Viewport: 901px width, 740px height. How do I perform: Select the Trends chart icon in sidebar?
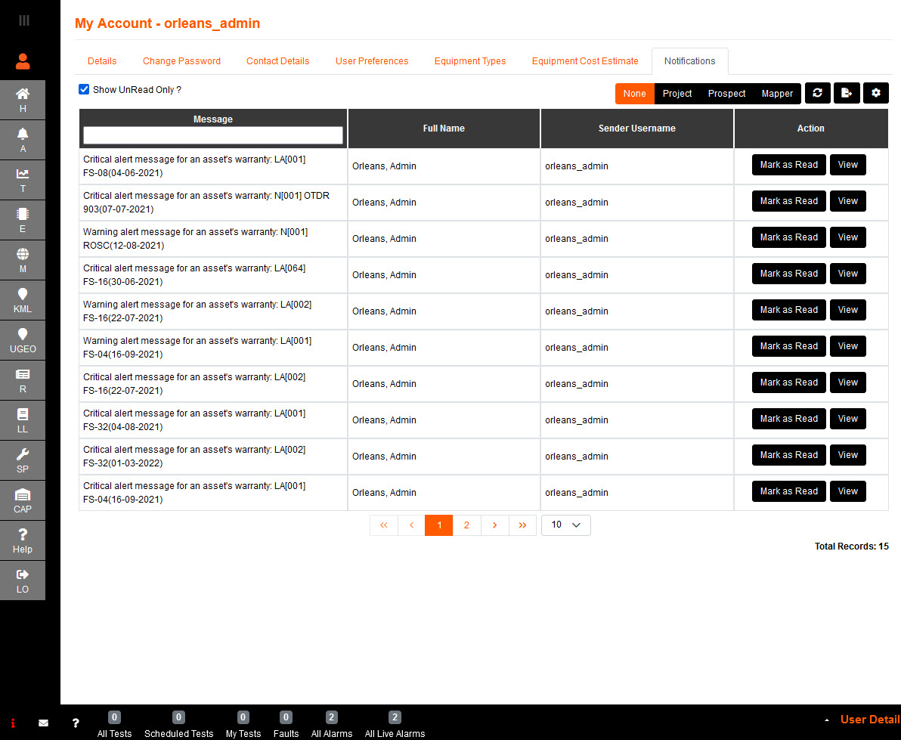(x=23, y=179)
